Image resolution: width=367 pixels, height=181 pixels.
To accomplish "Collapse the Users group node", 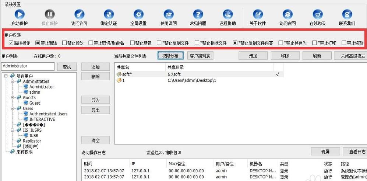I will click(x=13, y=108).
